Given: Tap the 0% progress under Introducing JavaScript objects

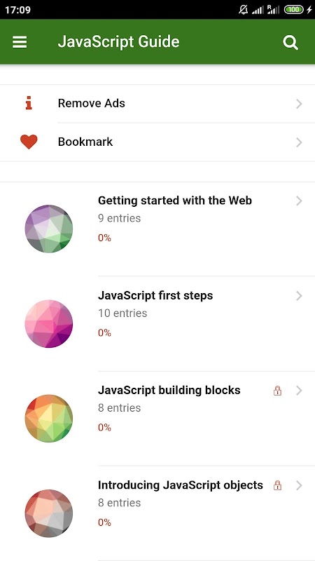Looking at the screenshot, I should [x=104, y=522].
